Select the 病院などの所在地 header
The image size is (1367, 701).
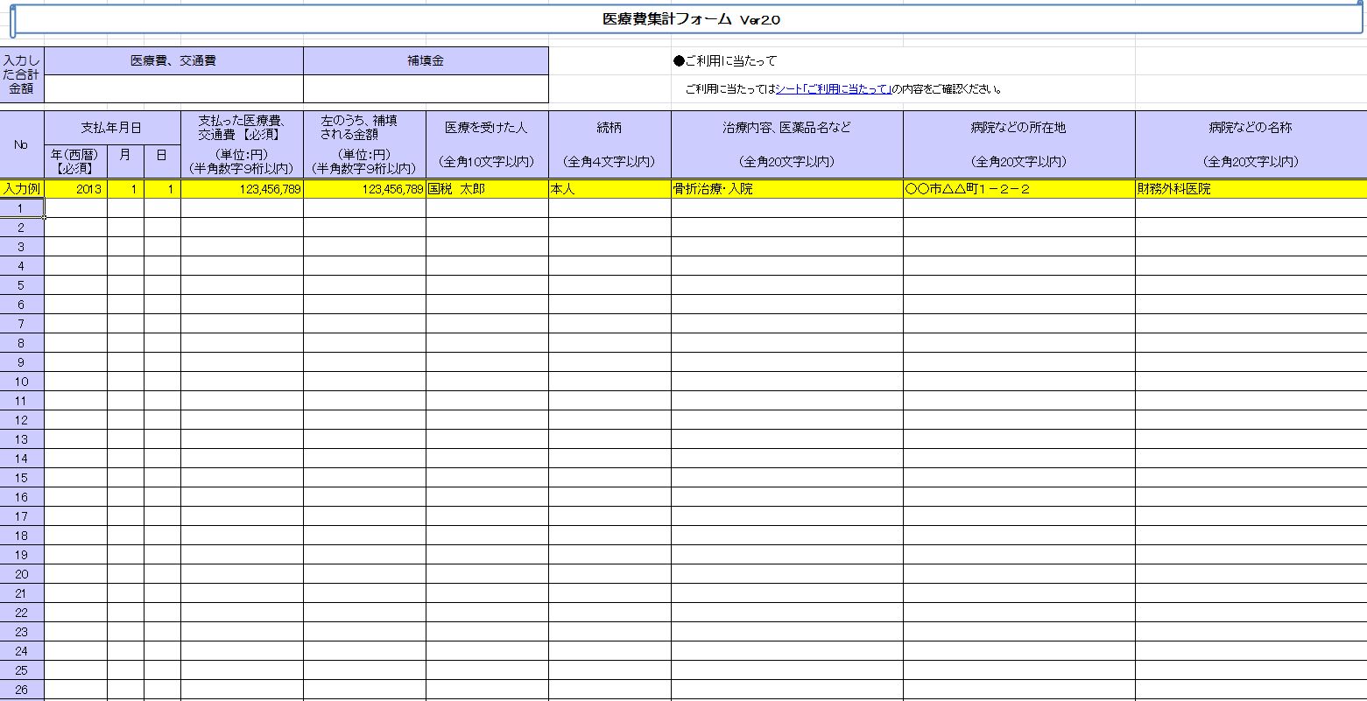[1019, 144]
